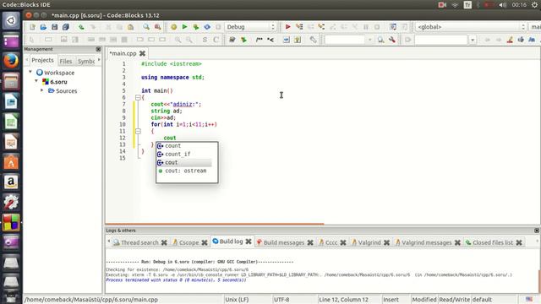Open the system volume indicator

pyautogui.click(x=503, y=5)
